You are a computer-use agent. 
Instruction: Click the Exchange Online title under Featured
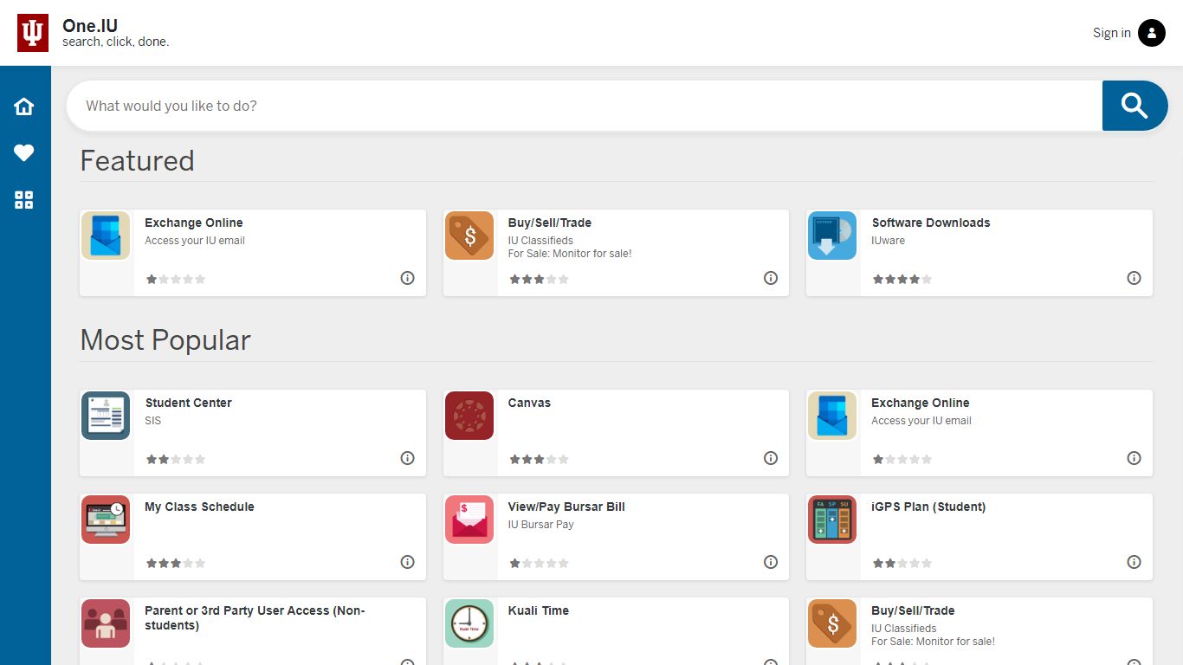pos(194,223)
